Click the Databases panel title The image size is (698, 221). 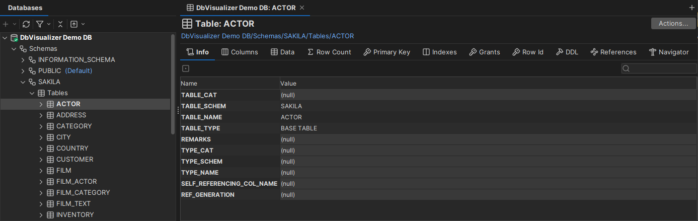[x=25, y=8]
